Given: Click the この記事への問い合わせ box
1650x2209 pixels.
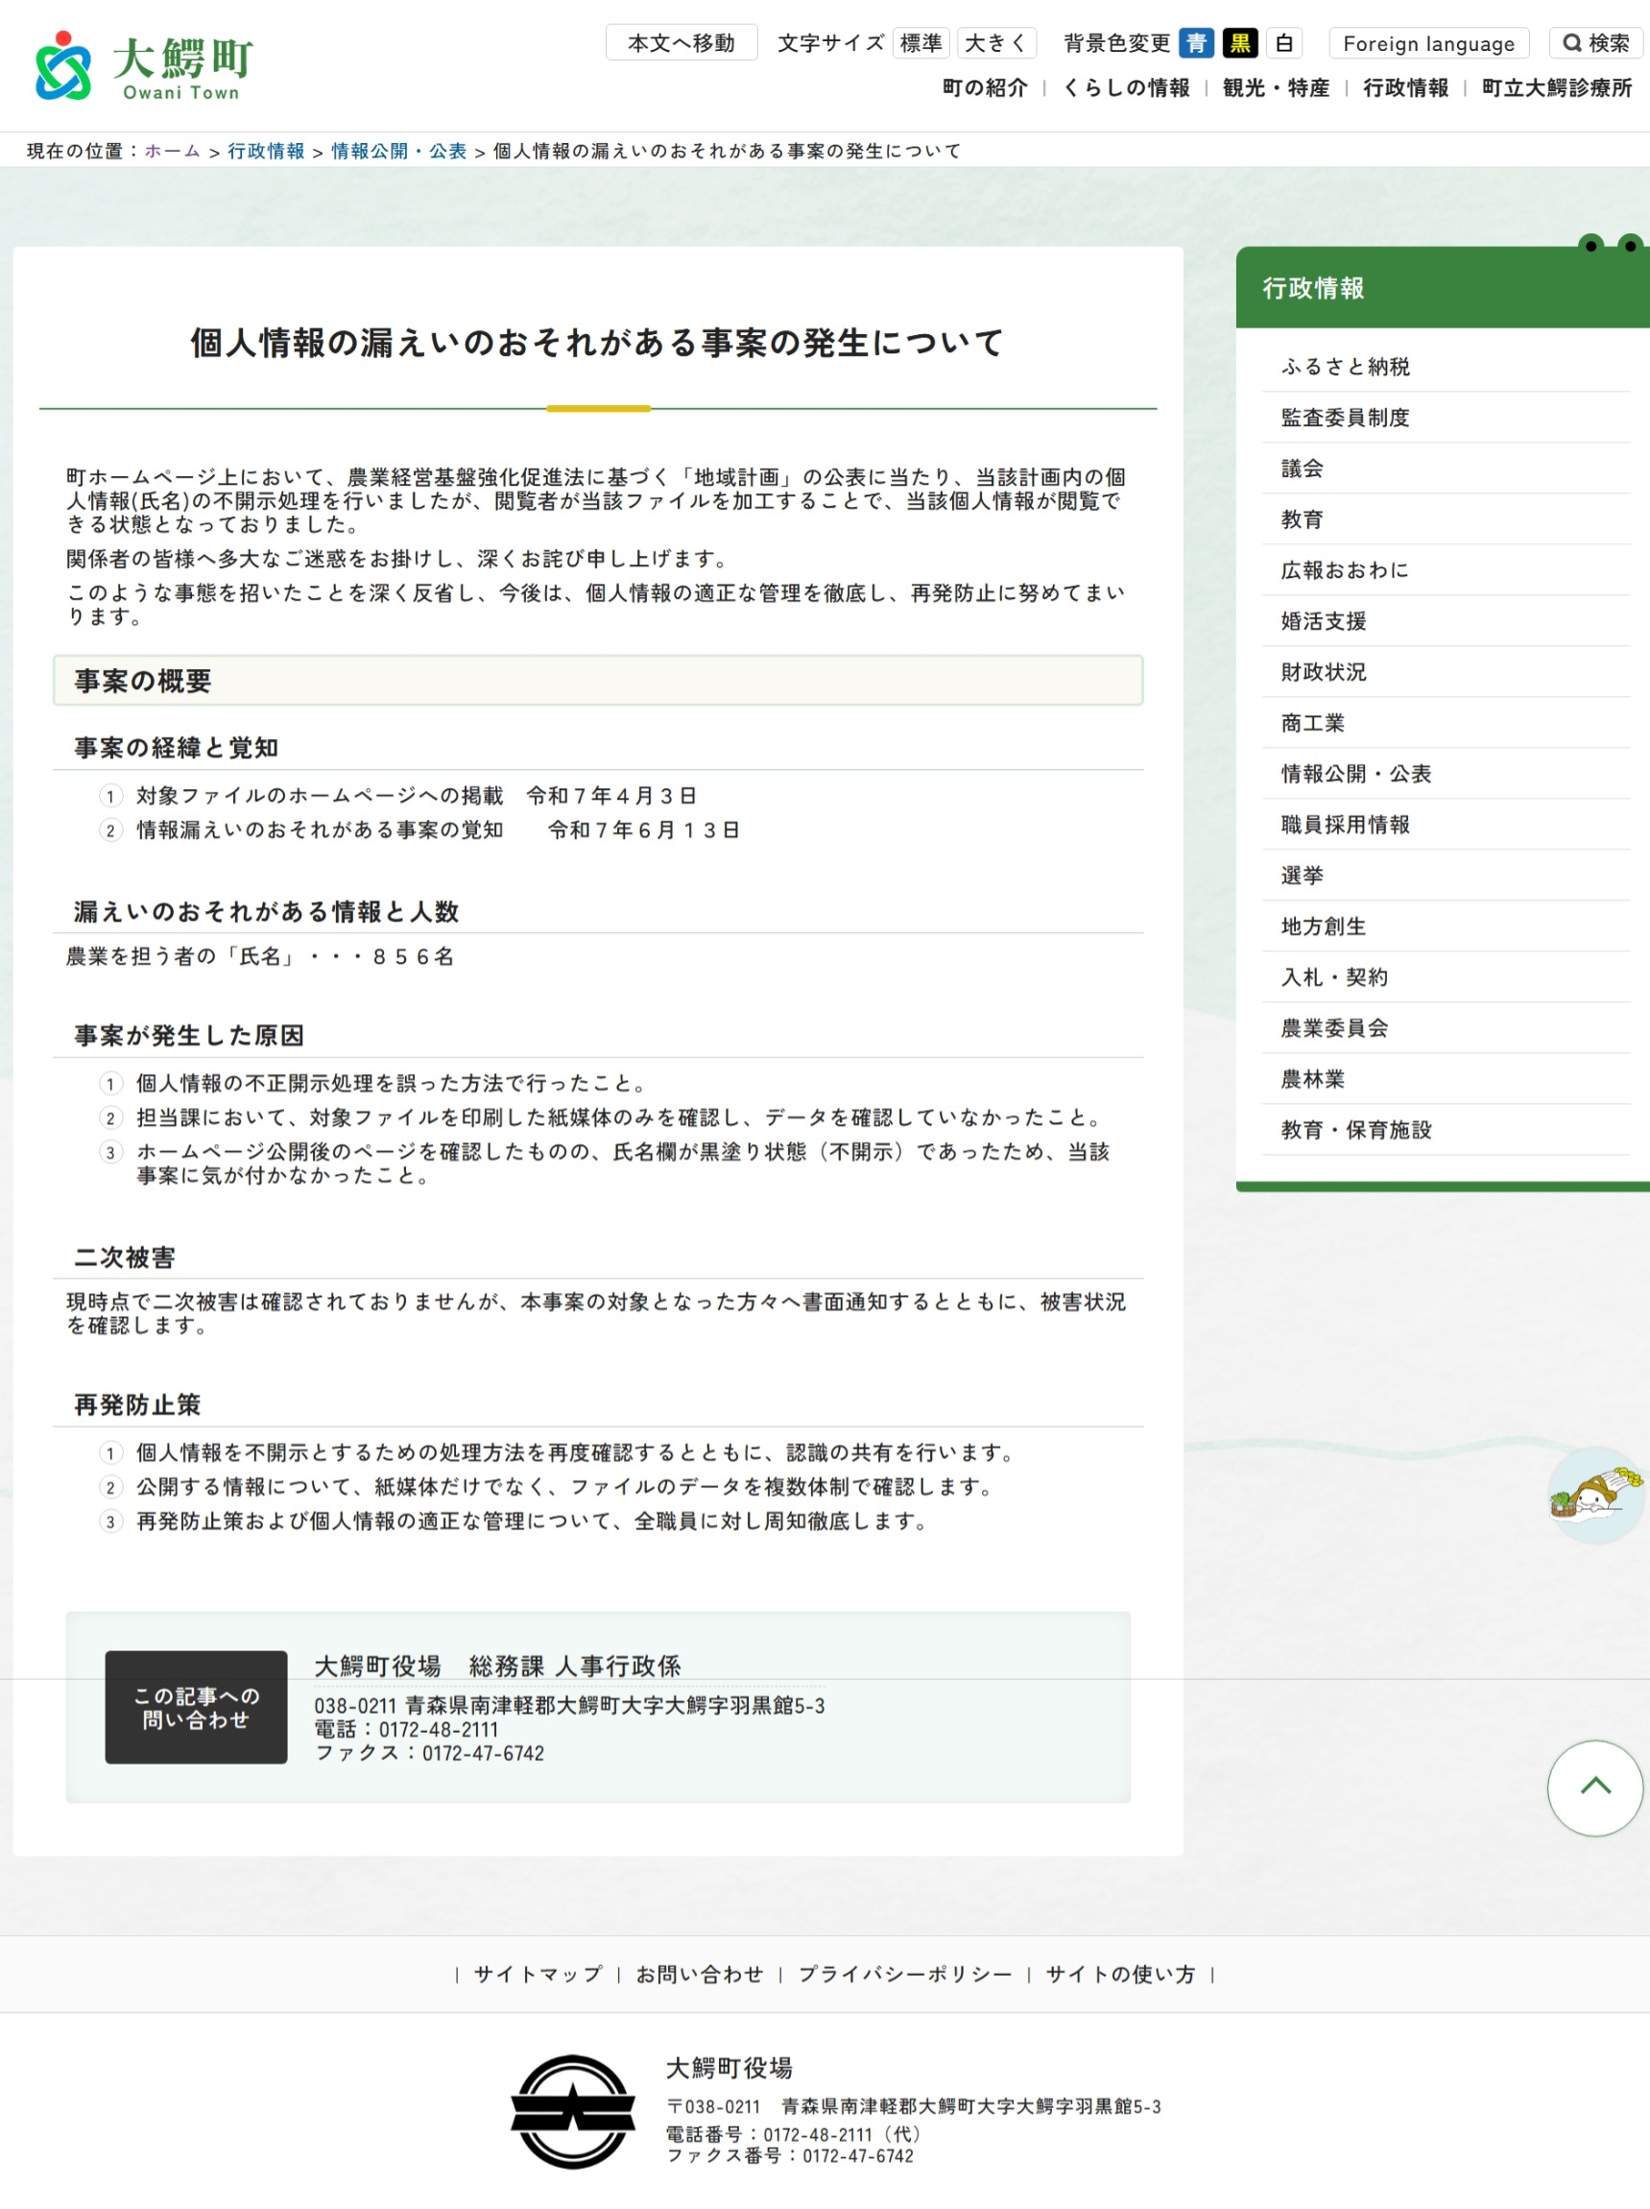Looking at the screenshot, I should click(x=196, y=1708).
